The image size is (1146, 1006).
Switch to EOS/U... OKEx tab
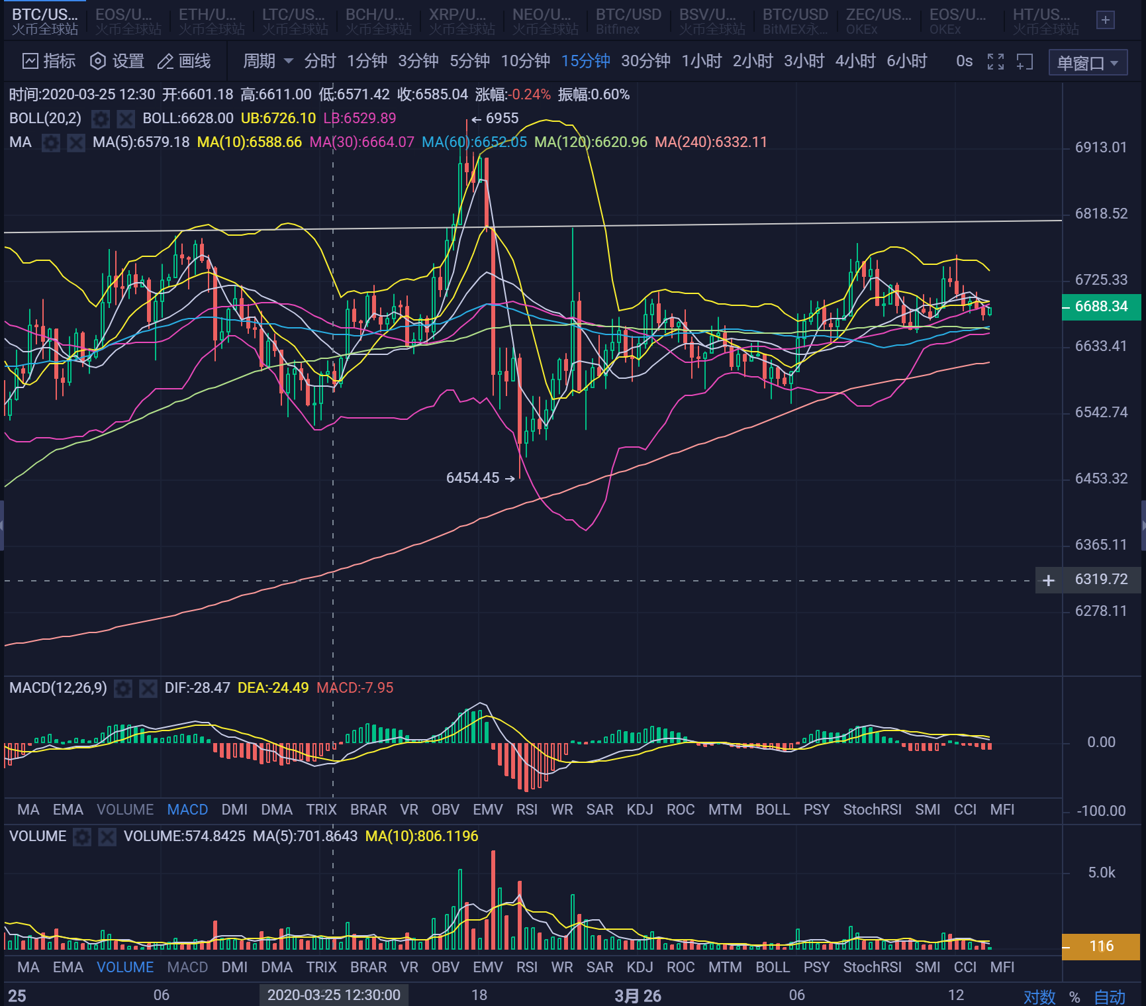click(x=963, y=21)
